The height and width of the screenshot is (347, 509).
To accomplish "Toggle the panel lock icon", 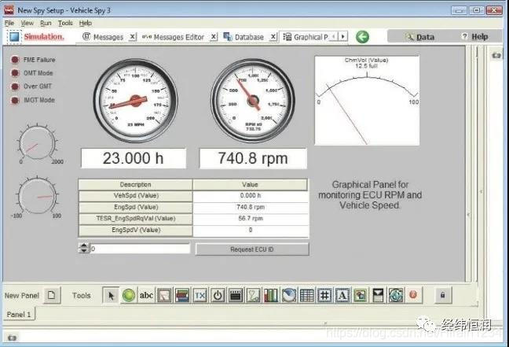I will (442, 295).
